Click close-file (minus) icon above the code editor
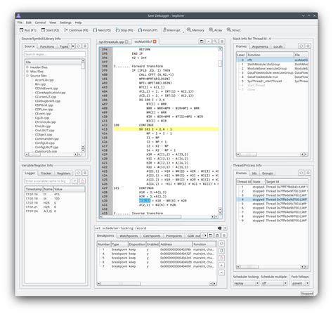The height and width of the screenshot is (314, 333). point(209,41)
